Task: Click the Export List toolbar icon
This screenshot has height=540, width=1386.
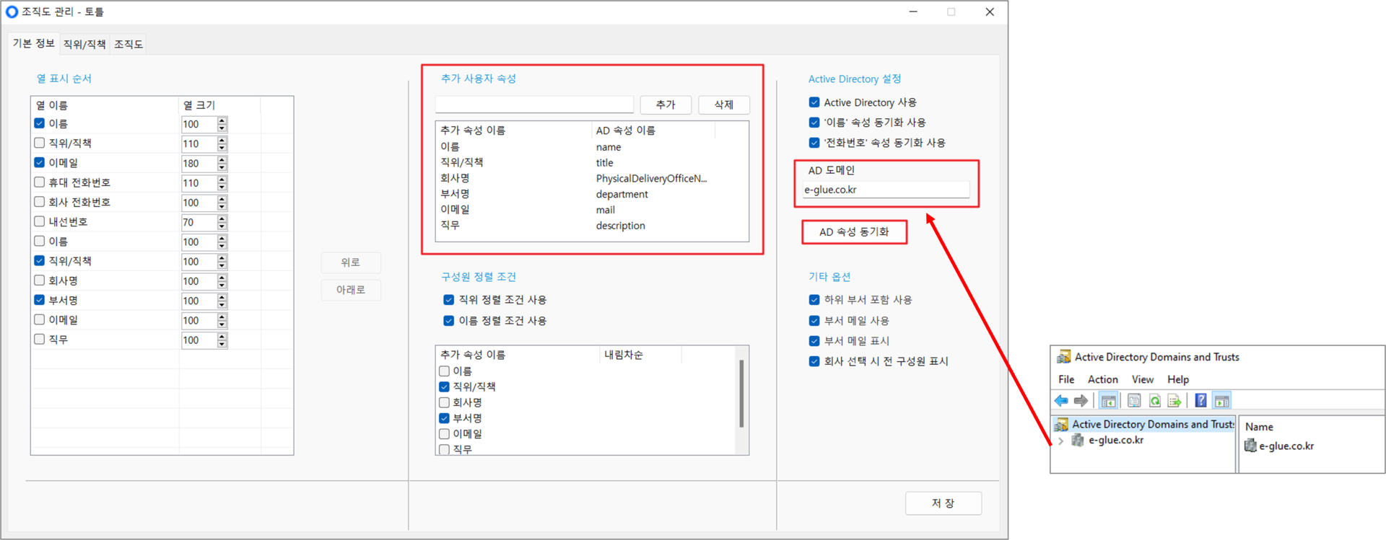Action: 1174,401
